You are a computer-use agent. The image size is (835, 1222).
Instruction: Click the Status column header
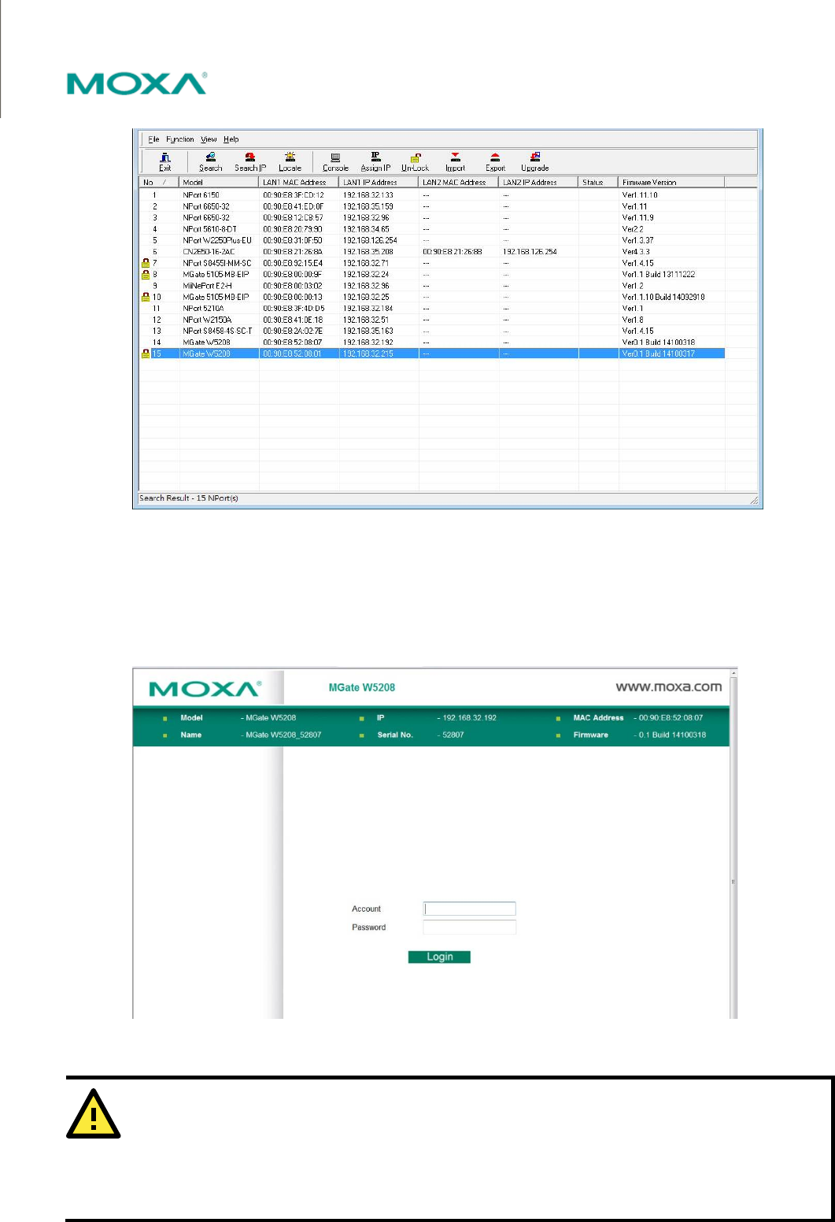[599, 182]
